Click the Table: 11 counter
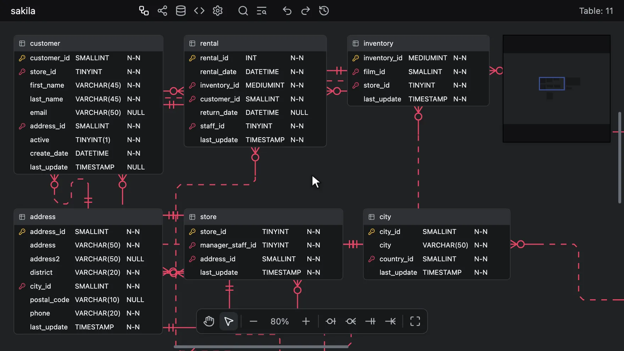Image resolution: width=624 pixels, height=351 pixels. (596, 11)
